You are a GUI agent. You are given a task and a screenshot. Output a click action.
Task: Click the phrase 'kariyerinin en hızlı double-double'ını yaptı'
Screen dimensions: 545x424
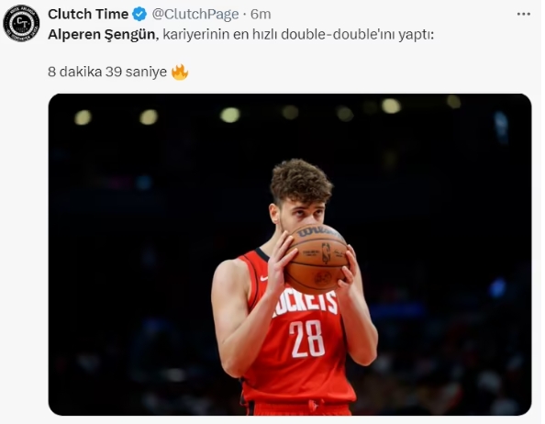click(x=297, y=35)
